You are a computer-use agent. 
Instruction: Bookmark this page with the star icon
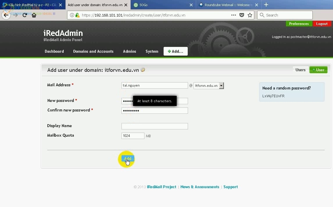pyautogui.click(x=250, y=15)
